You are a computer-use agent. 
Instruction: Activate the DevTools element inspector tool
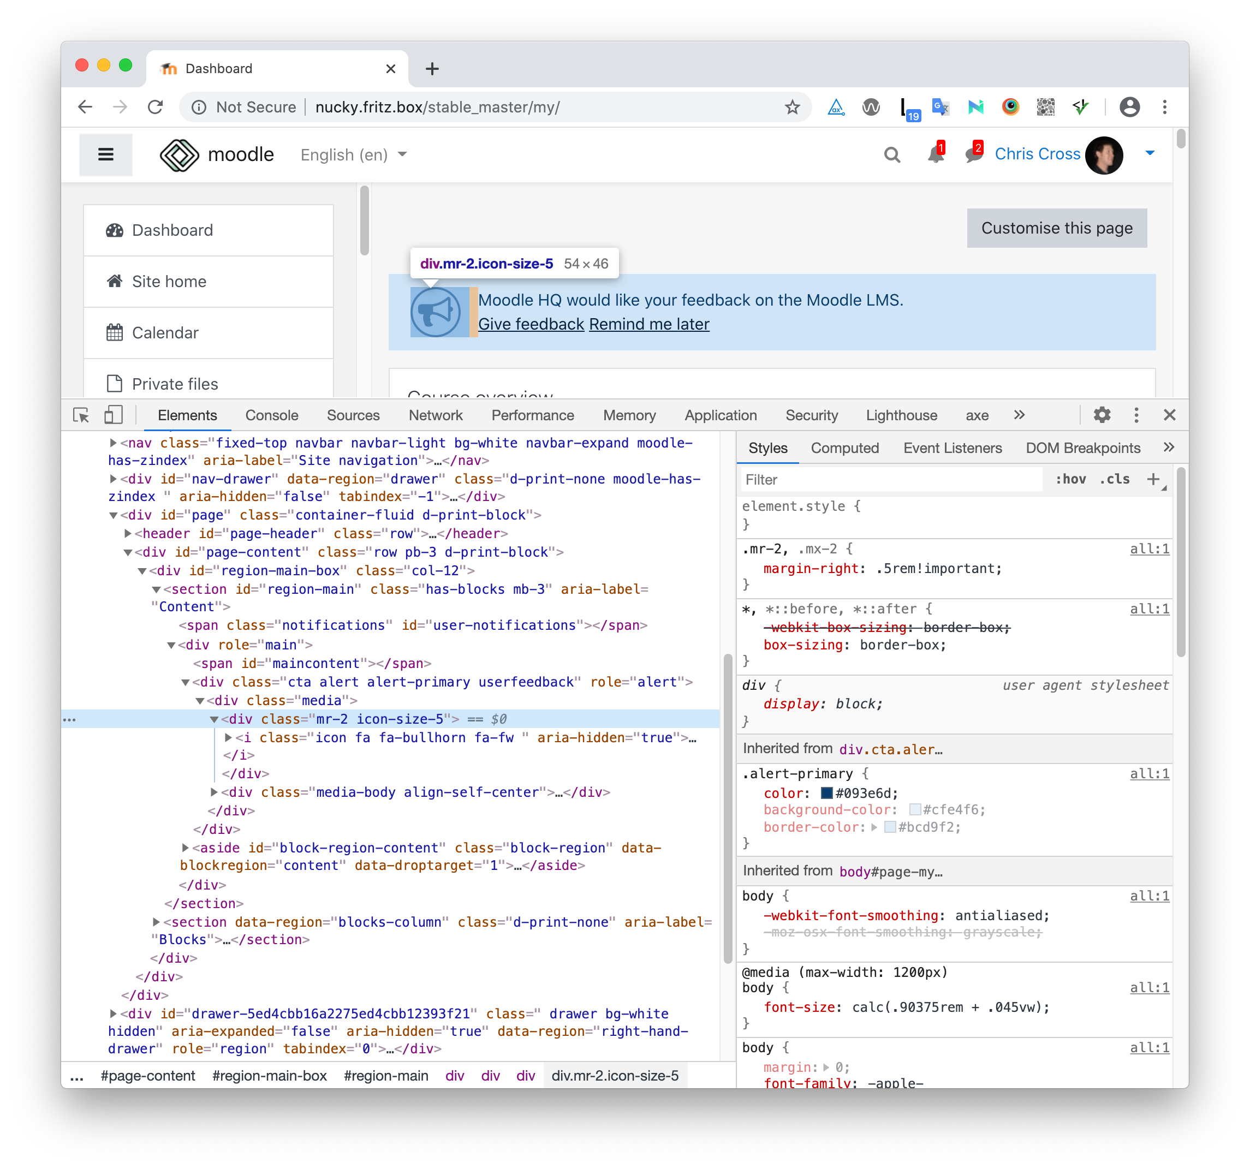pyautogui.click(x=81, y=415)
